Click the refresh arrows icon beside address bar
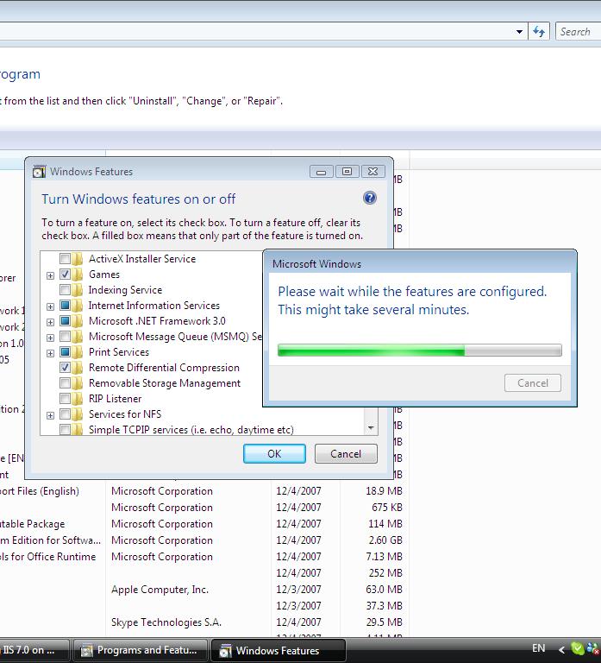601x663 pixels. pos(539,32)
